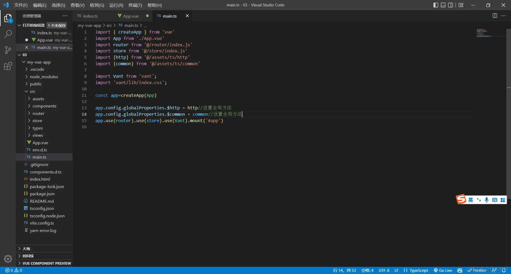The width and height of the screenshot is (511, 274).
Task: Close main.ts in the open editors list
Action: (27, 47)
